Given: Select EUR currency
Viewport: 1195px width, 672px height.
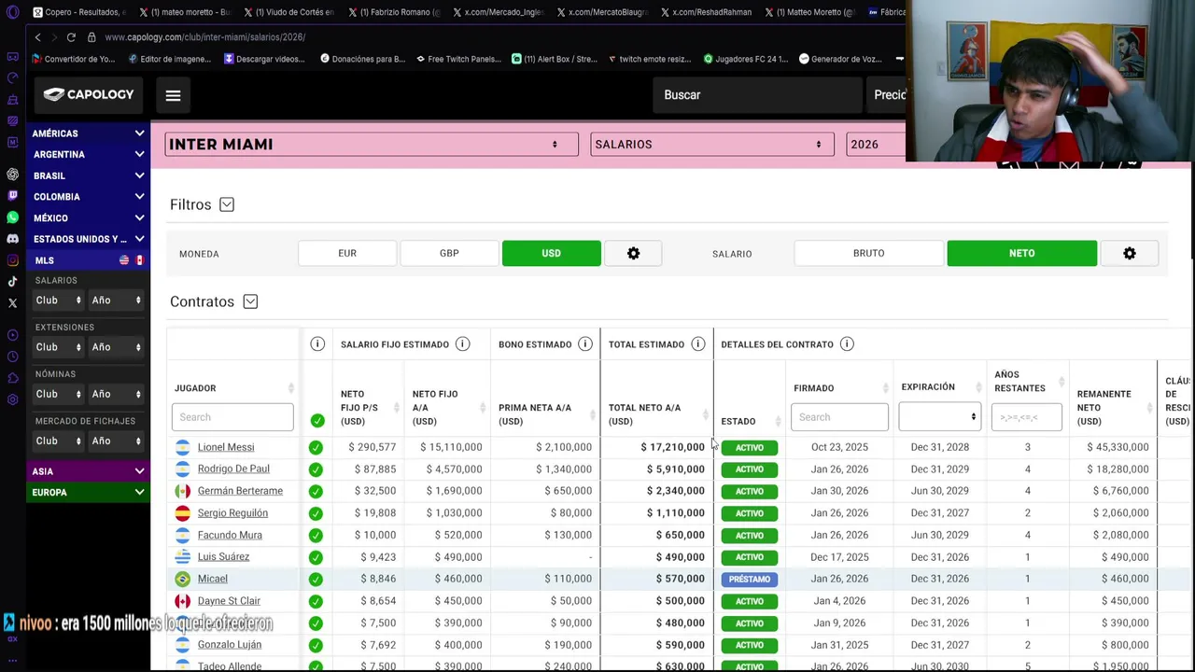Looking at the screenshot, I should (x=347, y=253).
